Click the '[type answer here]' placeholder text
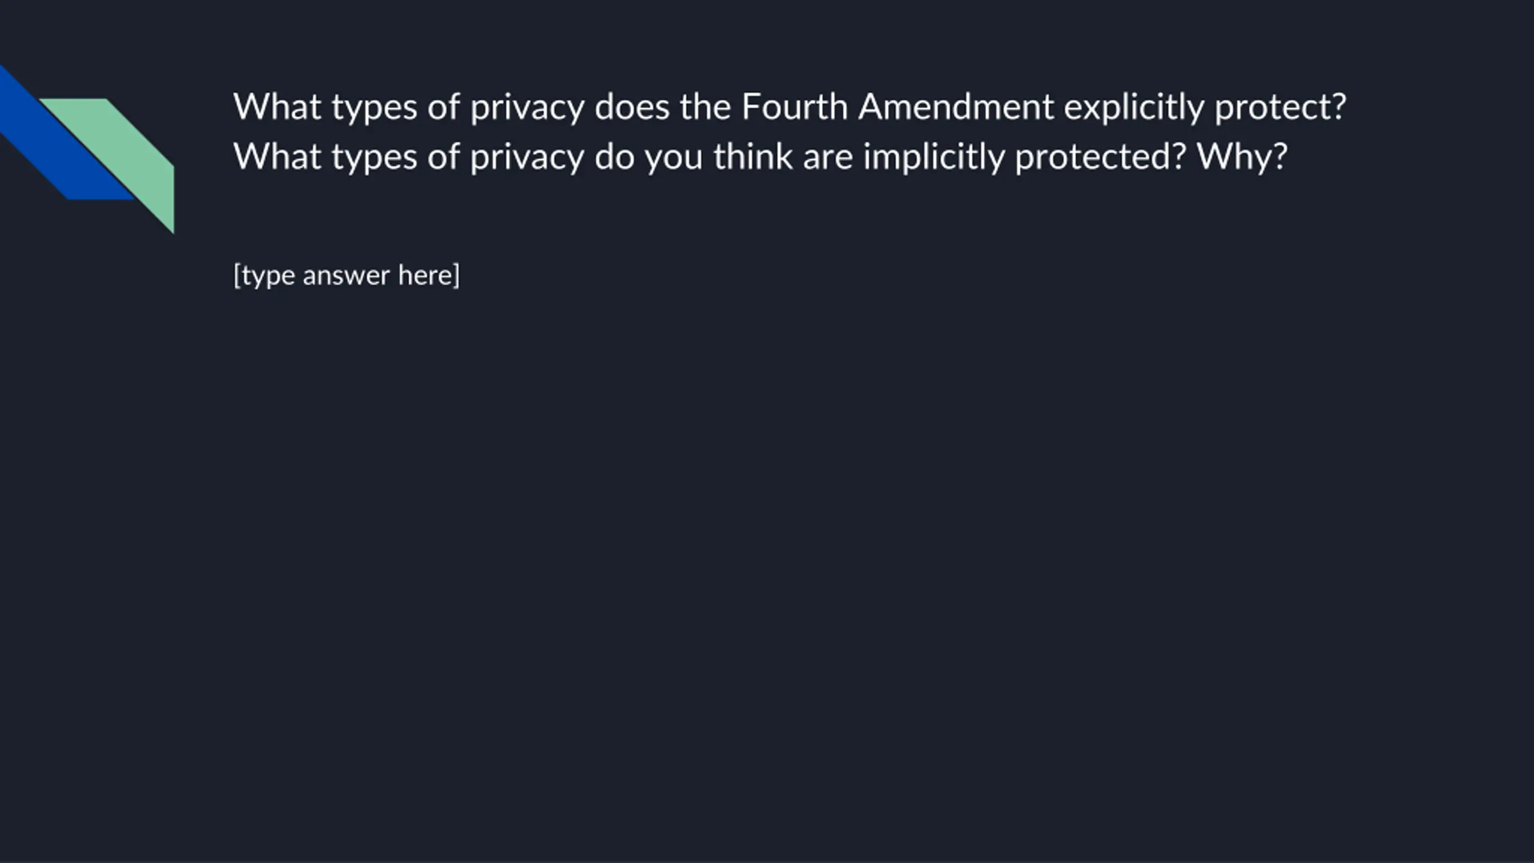Screen dimensions: 1534x863 (346, 276)
